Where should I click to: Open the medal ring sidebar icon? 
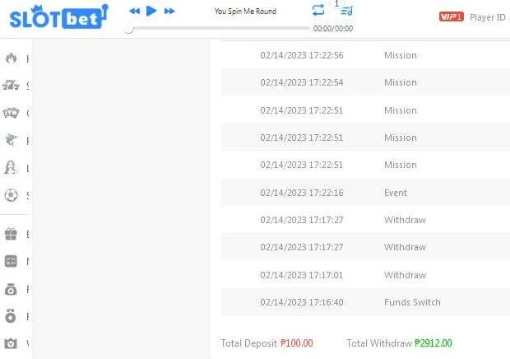point(11,316)
